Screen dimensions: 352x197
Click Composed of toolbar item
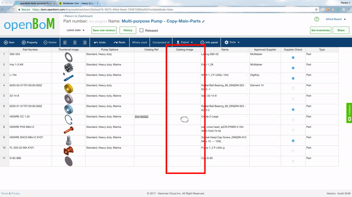(x=161, y=42)
